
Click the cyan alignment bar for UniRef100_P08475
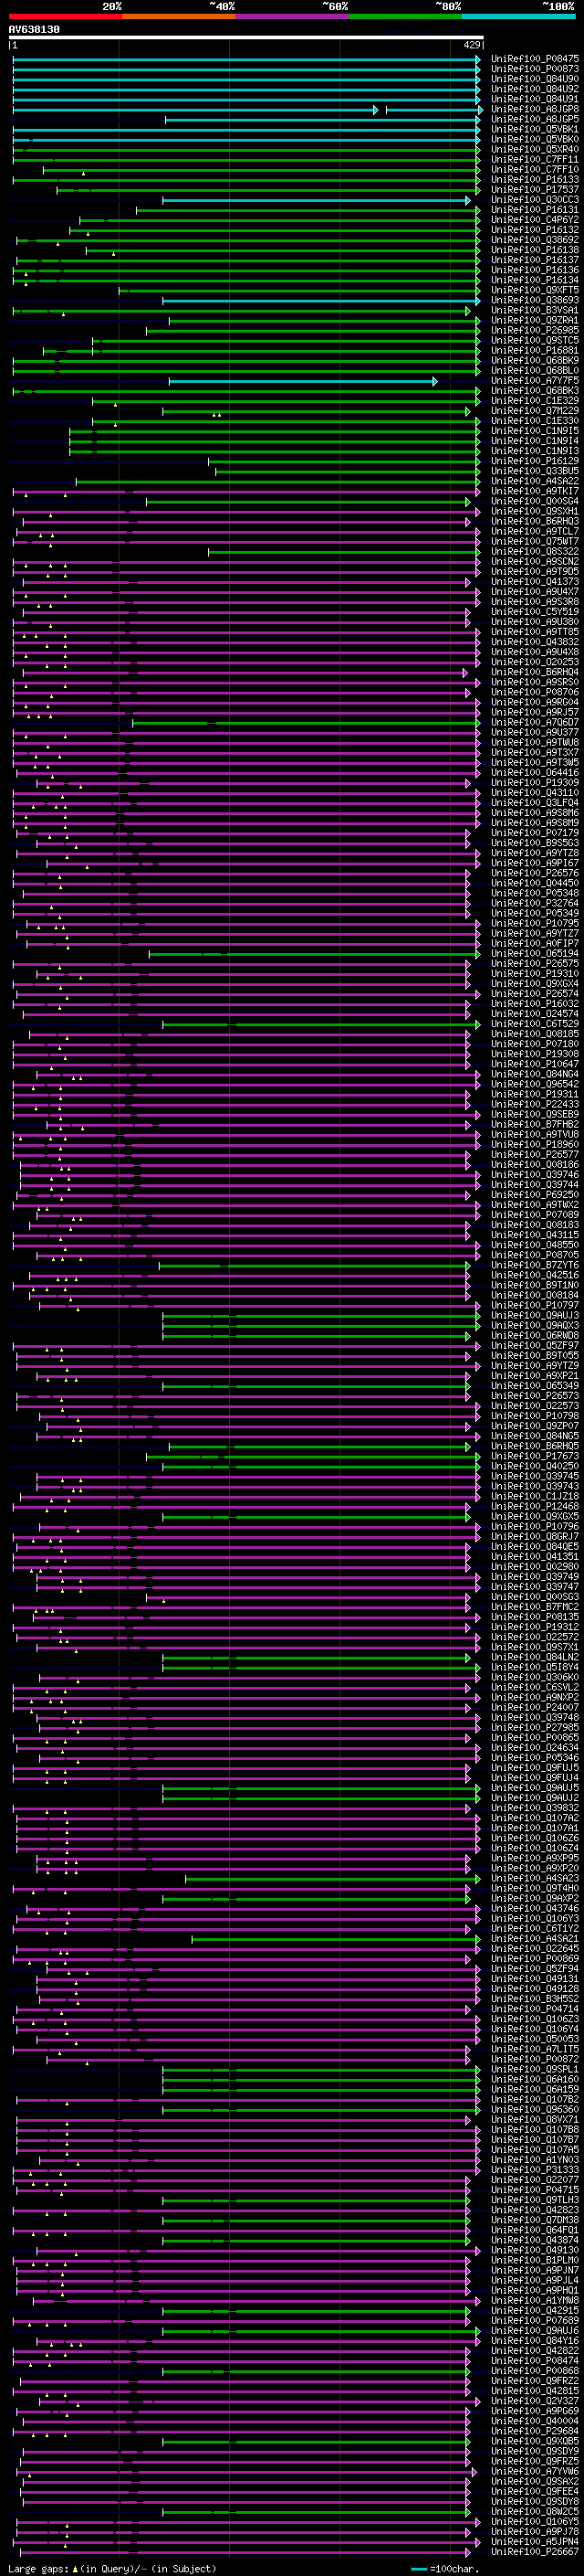[x=246, y=59]
